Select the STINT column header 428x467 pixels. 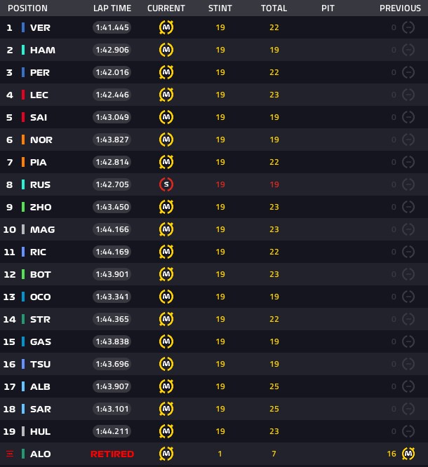tap(220, 8)
